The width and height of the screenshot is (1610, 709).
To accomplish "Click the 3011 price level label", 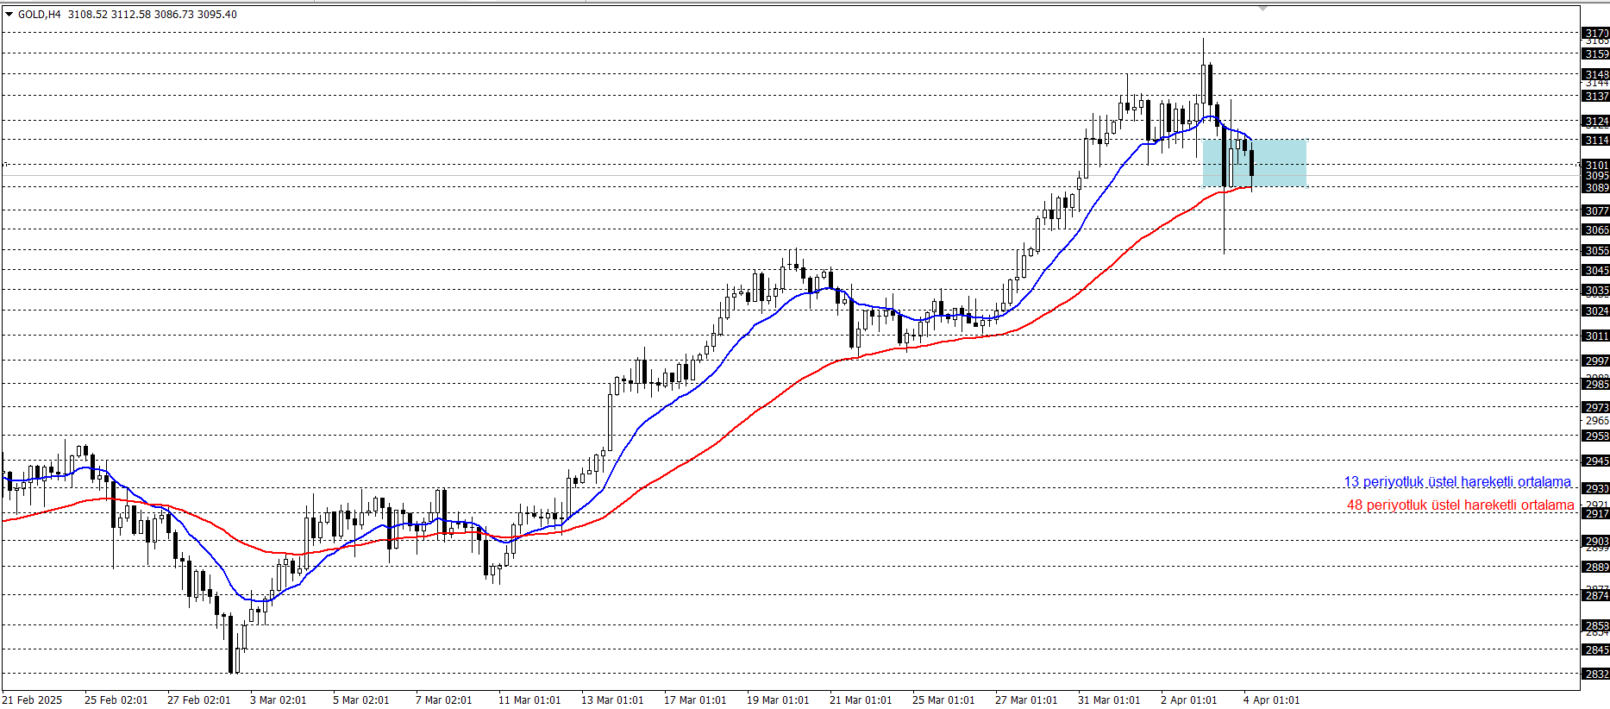I will click(x=1596, y=336).
